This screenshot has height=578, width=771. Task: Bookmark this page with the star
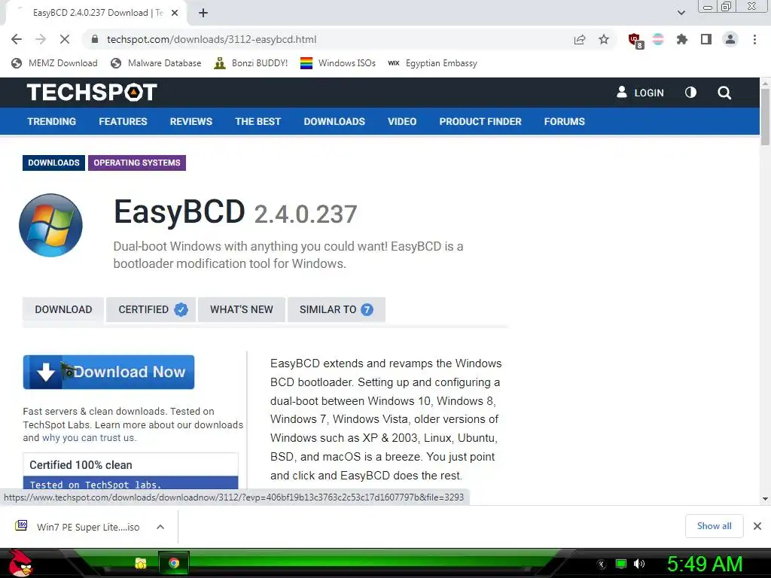tap(604, 39)
